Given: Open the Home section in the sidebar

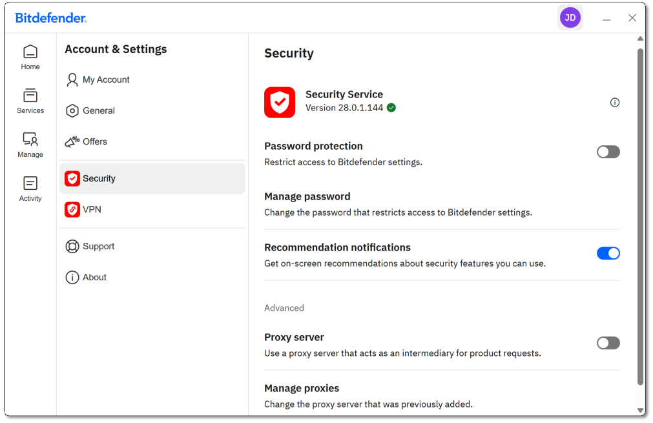Looking at the screenshot, I should pyautogui.click(x=30, y=57).
